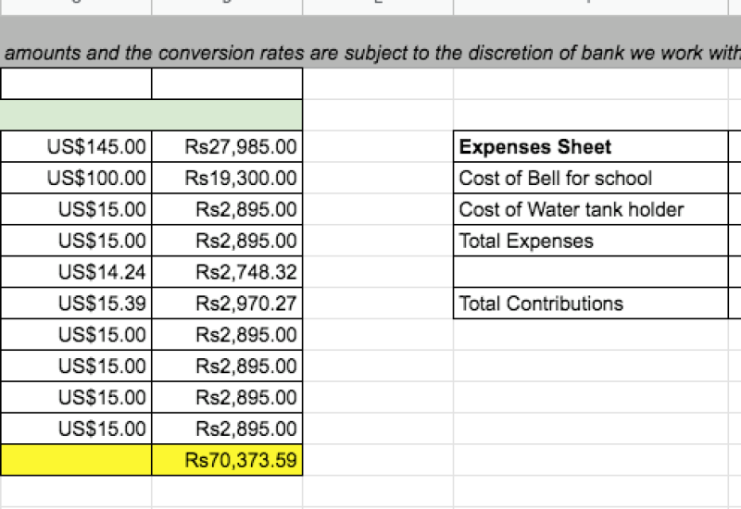Select the cell containing US$145.00
741x509 pixels.
(76, 146)
